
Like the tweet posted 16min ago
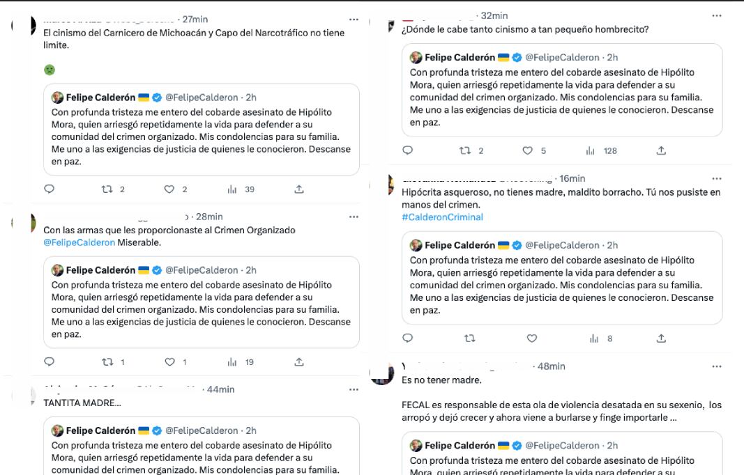pyautogui.click(x=532, y=338)
